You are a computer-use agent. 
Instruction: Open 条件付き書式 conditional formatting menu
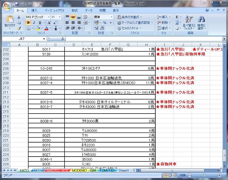click(x=129, y=17)
